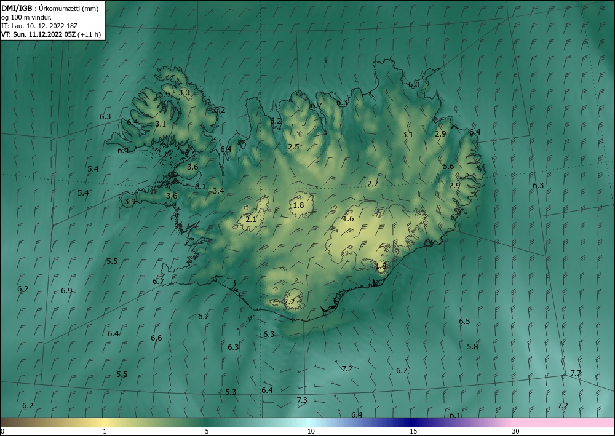
Task: Click the 2.7 value label
Action: [373, 183]
